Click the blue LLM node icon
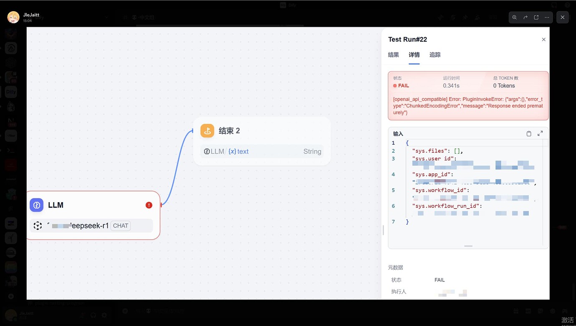 tap(37, 205)
